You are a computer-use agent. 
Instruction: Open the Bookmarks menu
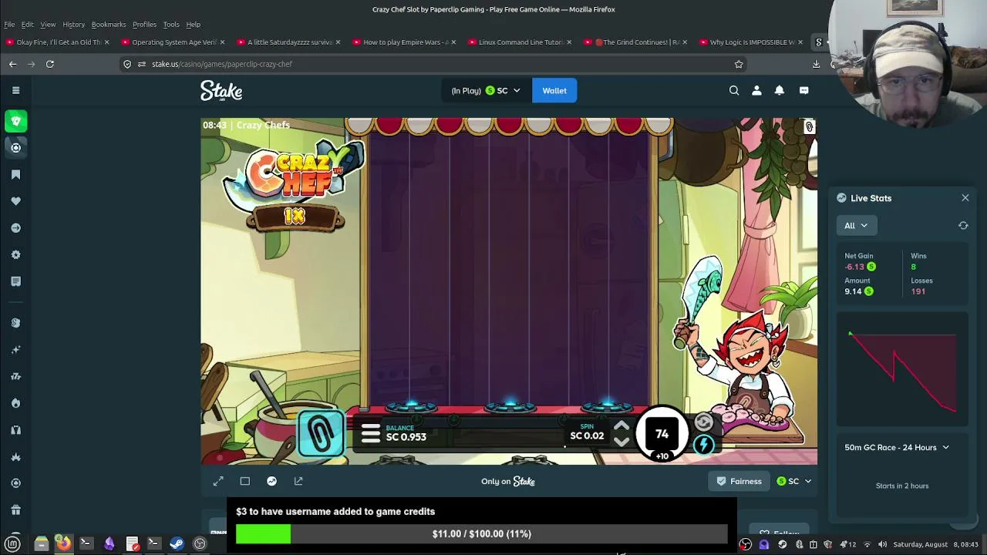coord(109,25)
